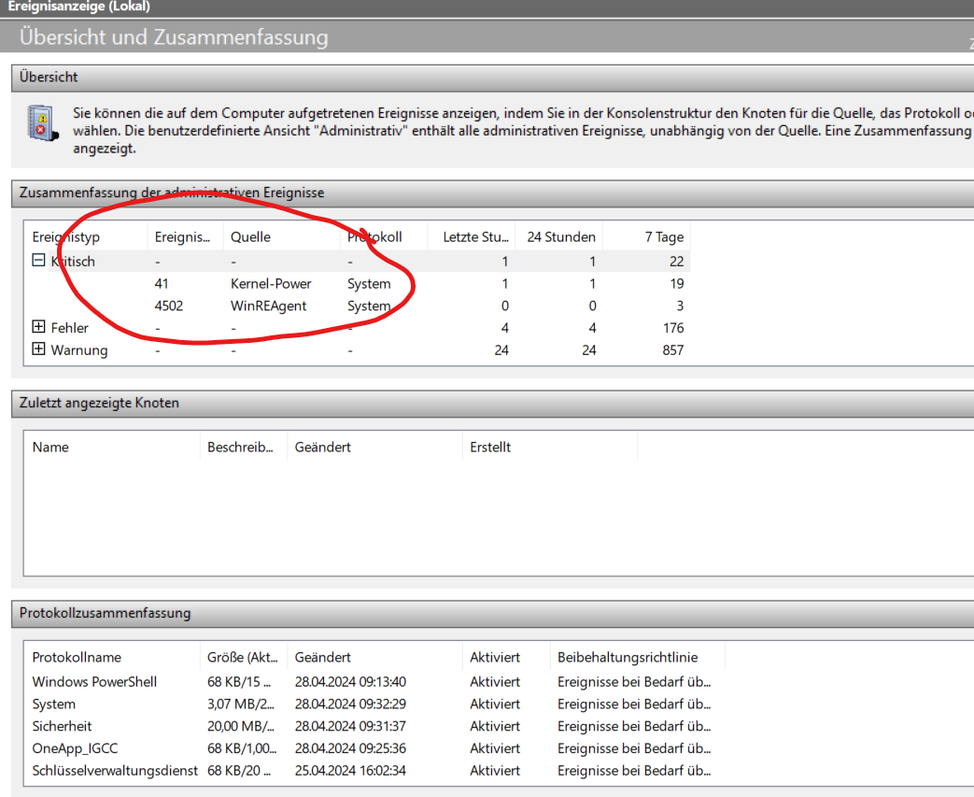Sort by 24 Stunden column header

click(x=561, y=237)
